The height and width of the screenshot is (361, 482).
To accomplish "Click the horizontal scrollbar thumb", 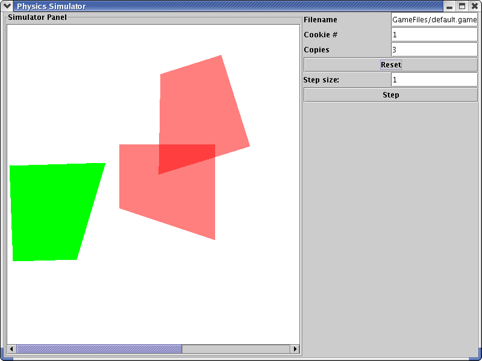I will [x=99, y=349].
